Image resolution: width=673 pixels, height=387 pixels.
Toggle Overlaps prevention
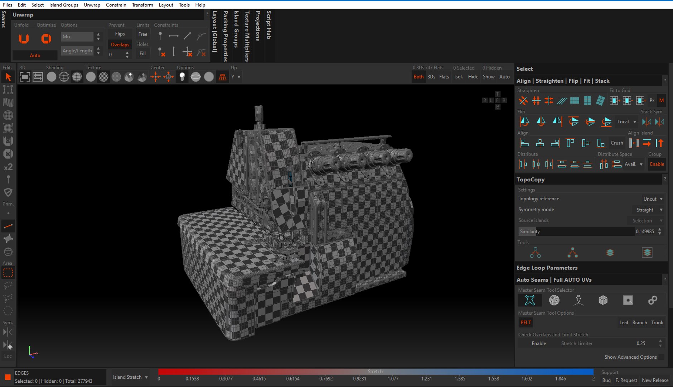pos(120,44)
